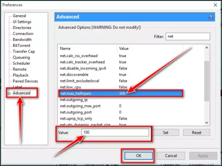Image resolution: width=222 pixels, height=166 pixels.
Task: Select the net.outgoing_ip entry
Action: coord(120,100)
